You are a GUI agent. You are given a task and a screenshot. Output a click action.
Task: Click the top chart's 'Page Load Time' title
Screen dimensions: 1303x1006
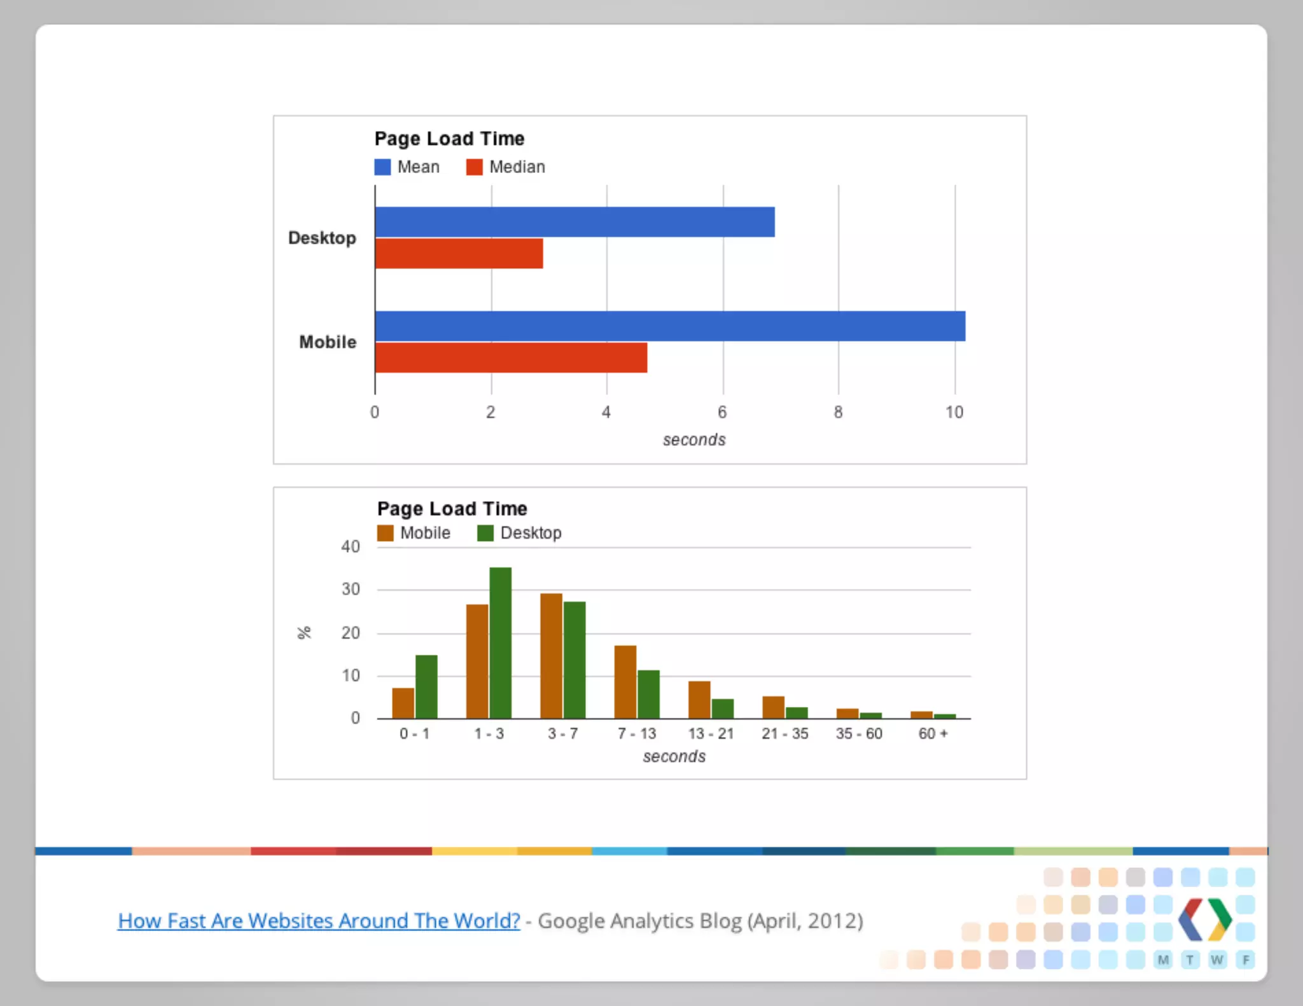coord(449,139)
